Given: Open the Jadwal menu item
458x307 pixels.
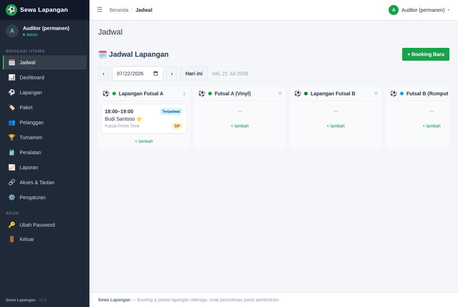Looking at the screenshot, I should 45,62.
